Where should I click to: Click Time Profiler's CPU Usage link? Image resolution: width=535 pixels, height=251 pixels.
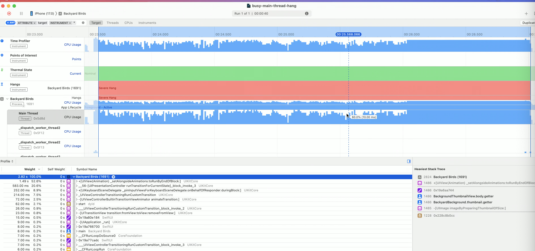click(72, 45)
